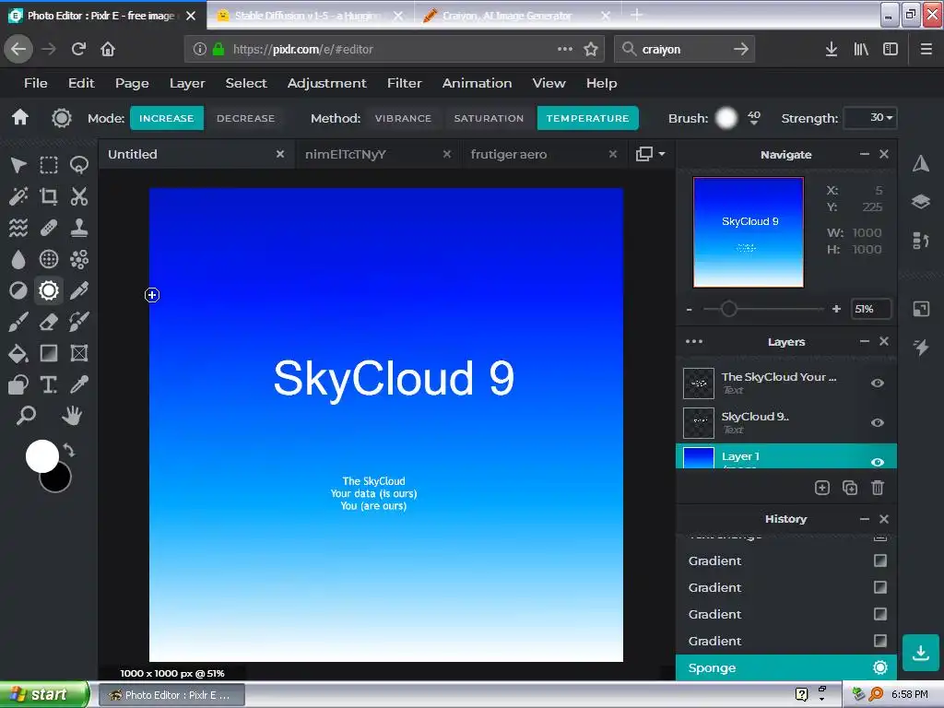Viewport: 944px width, 708px height.
Task: Open the Animation menu
Action: coord(477,83)
